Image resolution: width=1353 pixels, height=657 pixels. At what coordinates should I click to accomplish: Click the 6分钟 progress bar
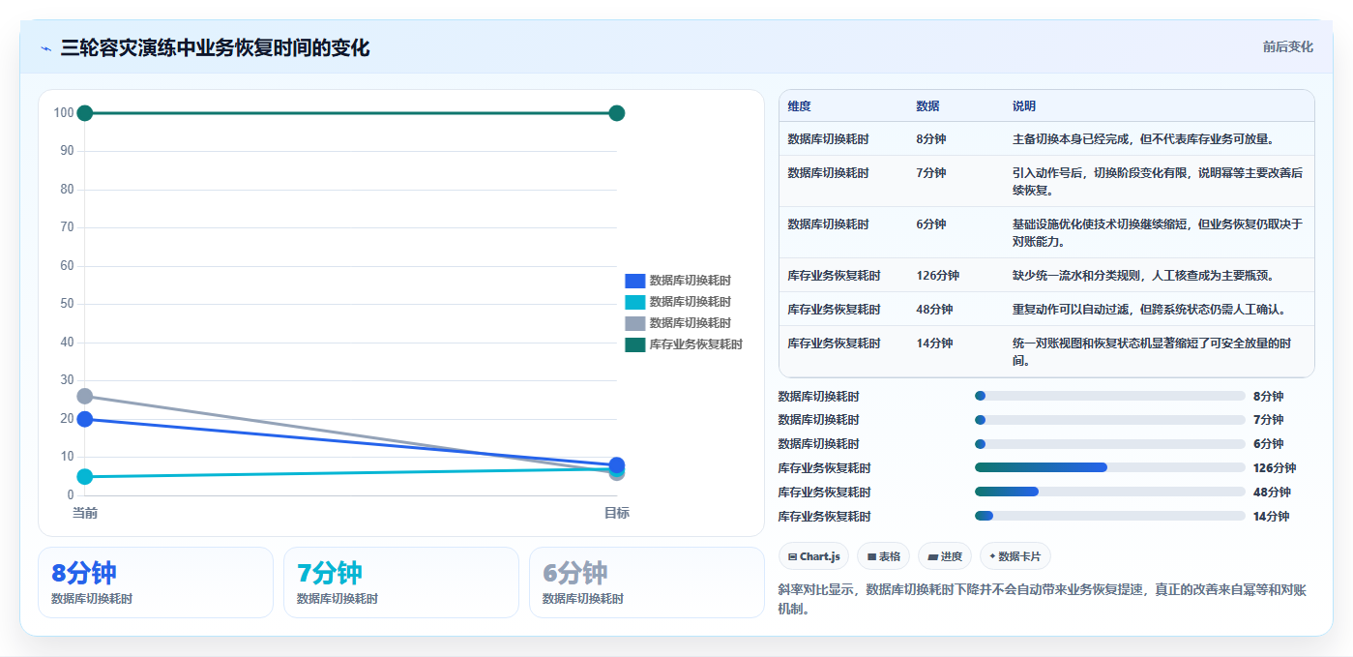tap(1110, 444)
